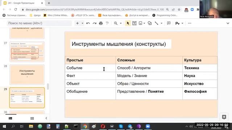
Task: Open the image insert dropdown arrow
Action: (x=144, y=23)
